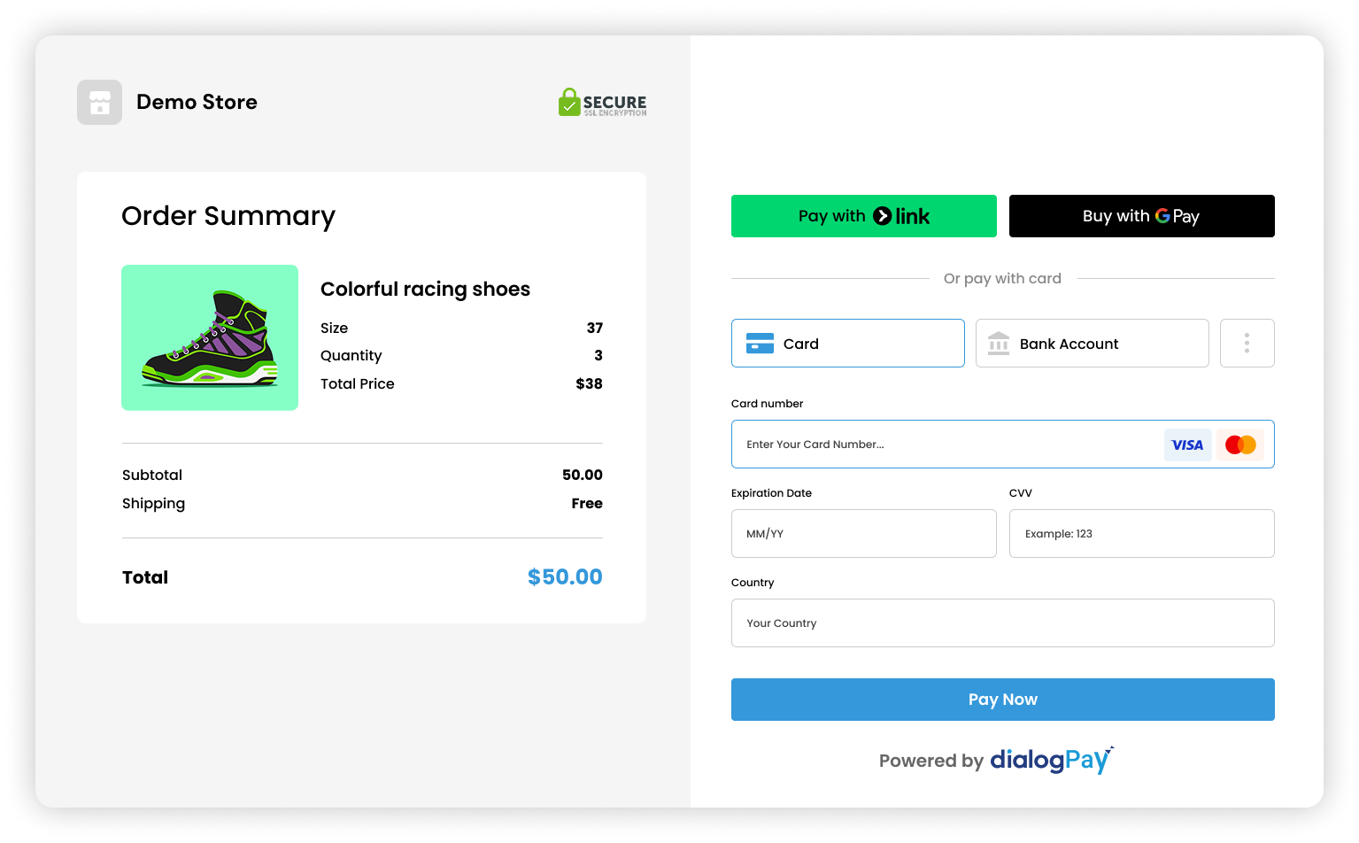Click the dialogPay logo
Screen dimensions: 1359x843
point(1052,760)
